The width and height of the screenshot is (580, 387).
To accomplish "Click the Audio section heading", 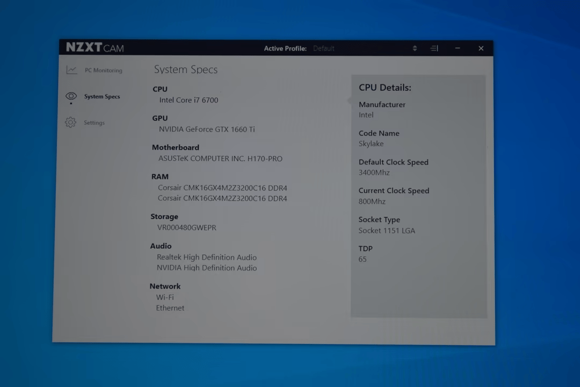I will [x=161, y=246].
